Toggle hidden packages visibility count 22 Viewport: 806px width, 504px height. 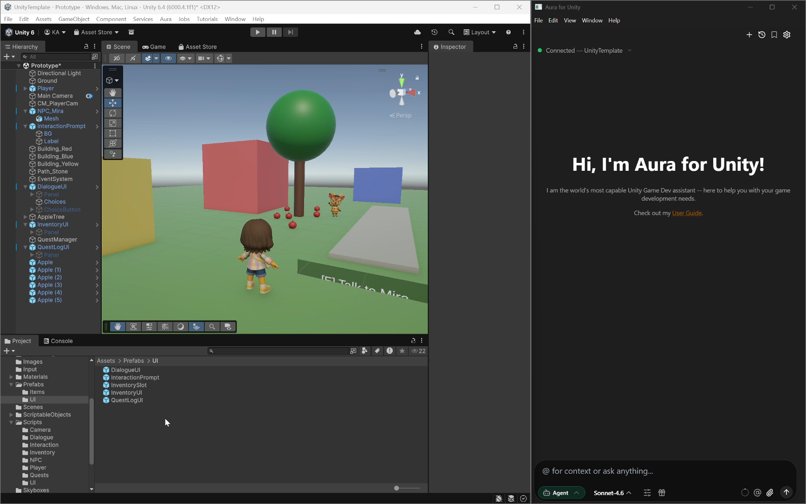coord(418,351)
